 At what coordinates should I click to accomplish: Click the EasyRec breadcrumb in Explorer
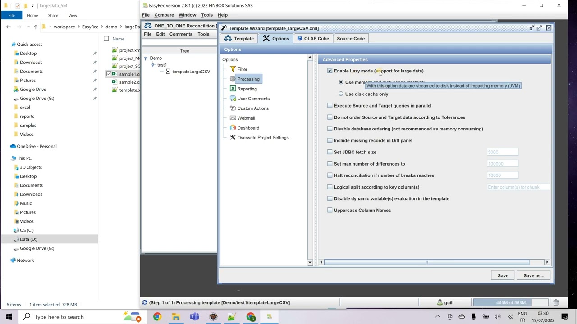[90, 27]
